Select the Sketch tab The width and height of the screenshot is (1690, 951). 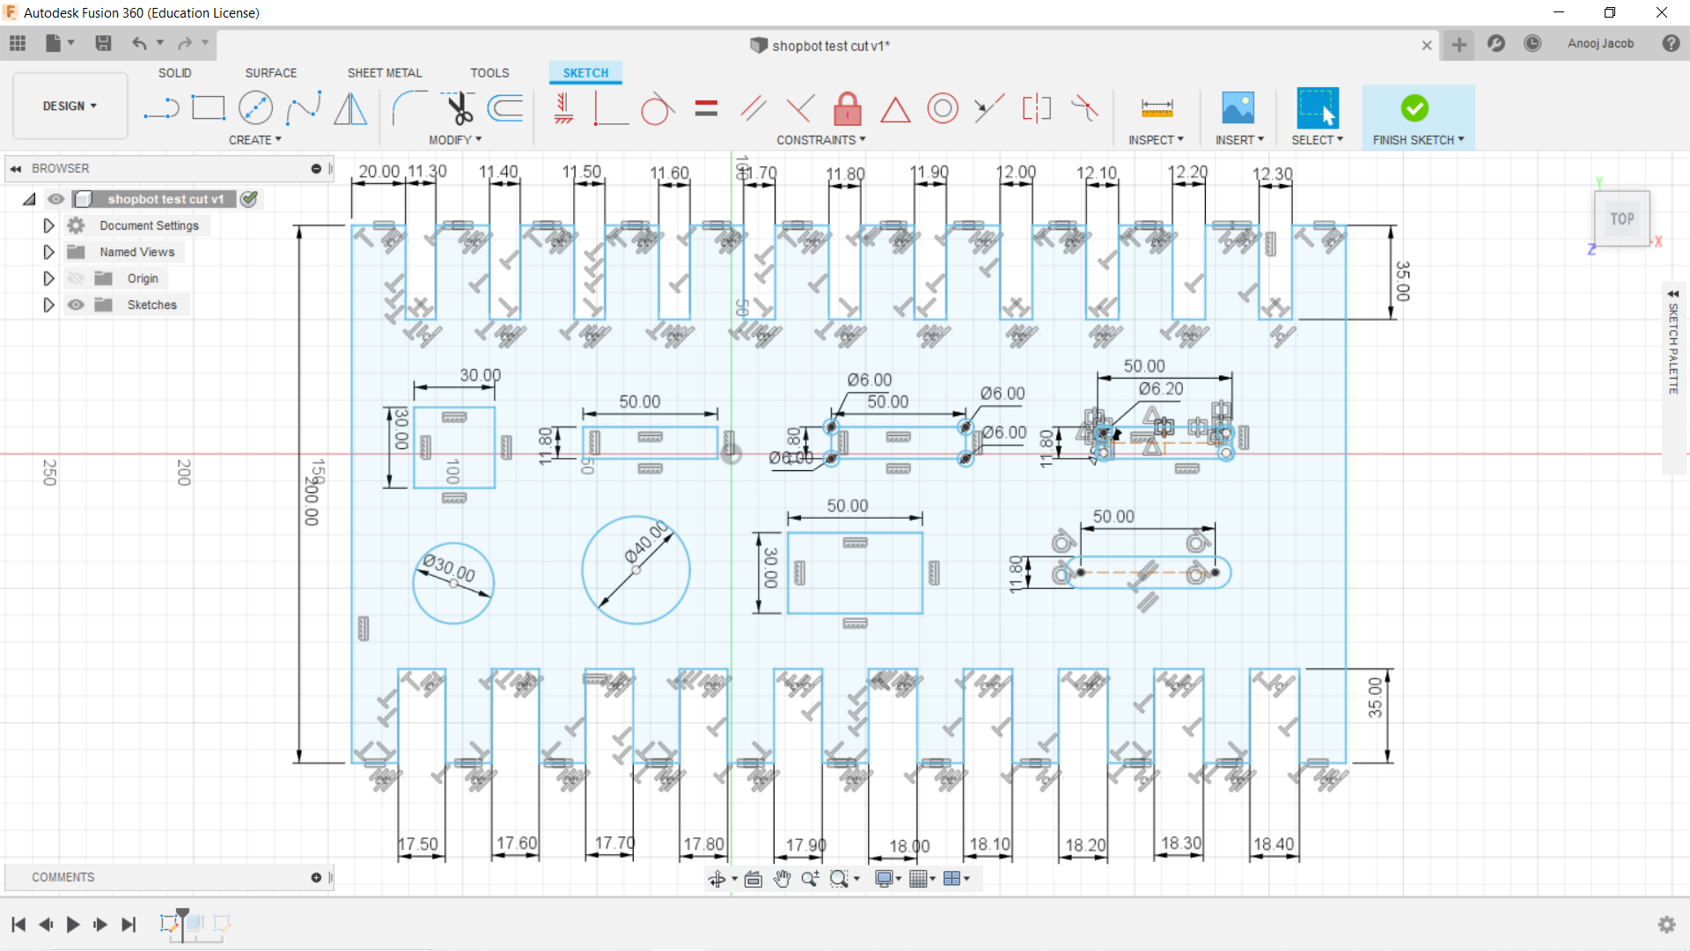tap(585, 73)
